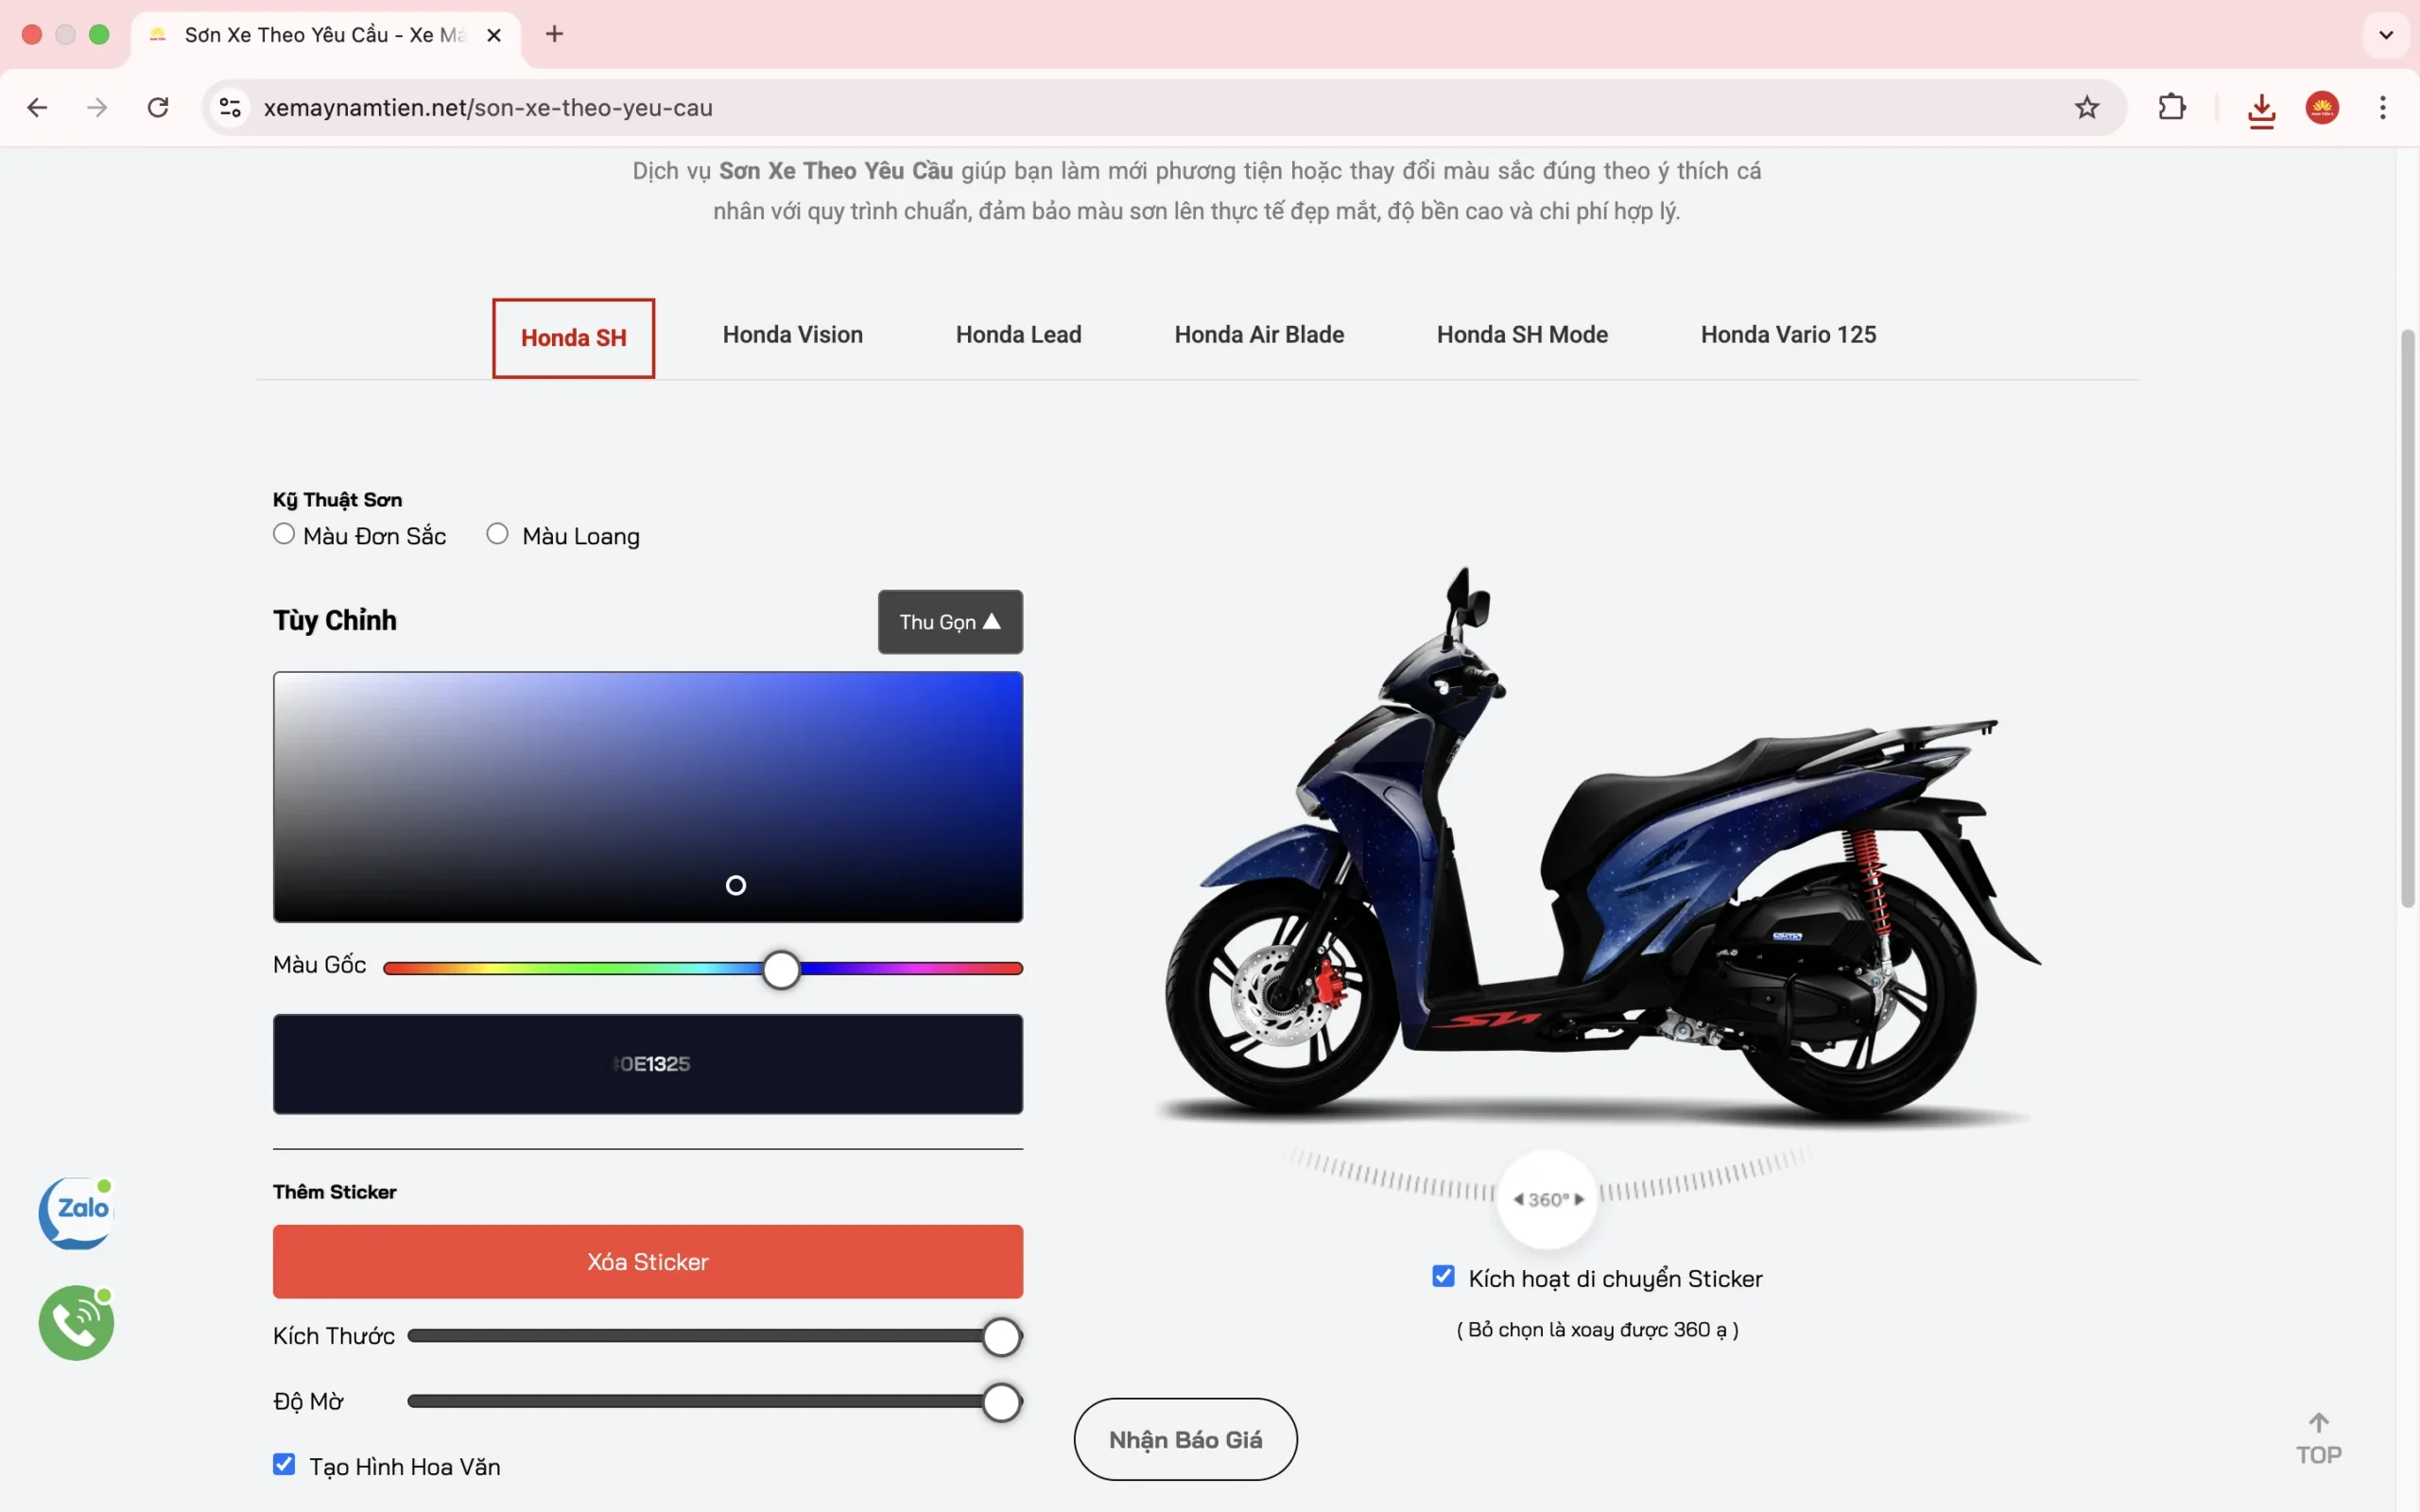This screenshot has height=1512, width=2420.
Task: Click the Xóa Sticker button
Action: click(647, 1261)
